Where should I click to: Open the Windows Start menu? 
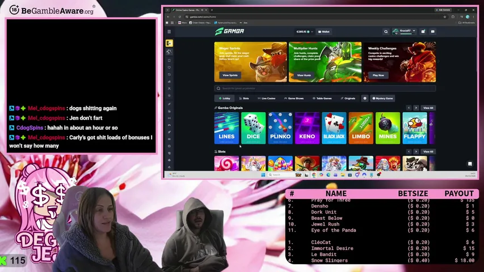(x=263, y=175)
